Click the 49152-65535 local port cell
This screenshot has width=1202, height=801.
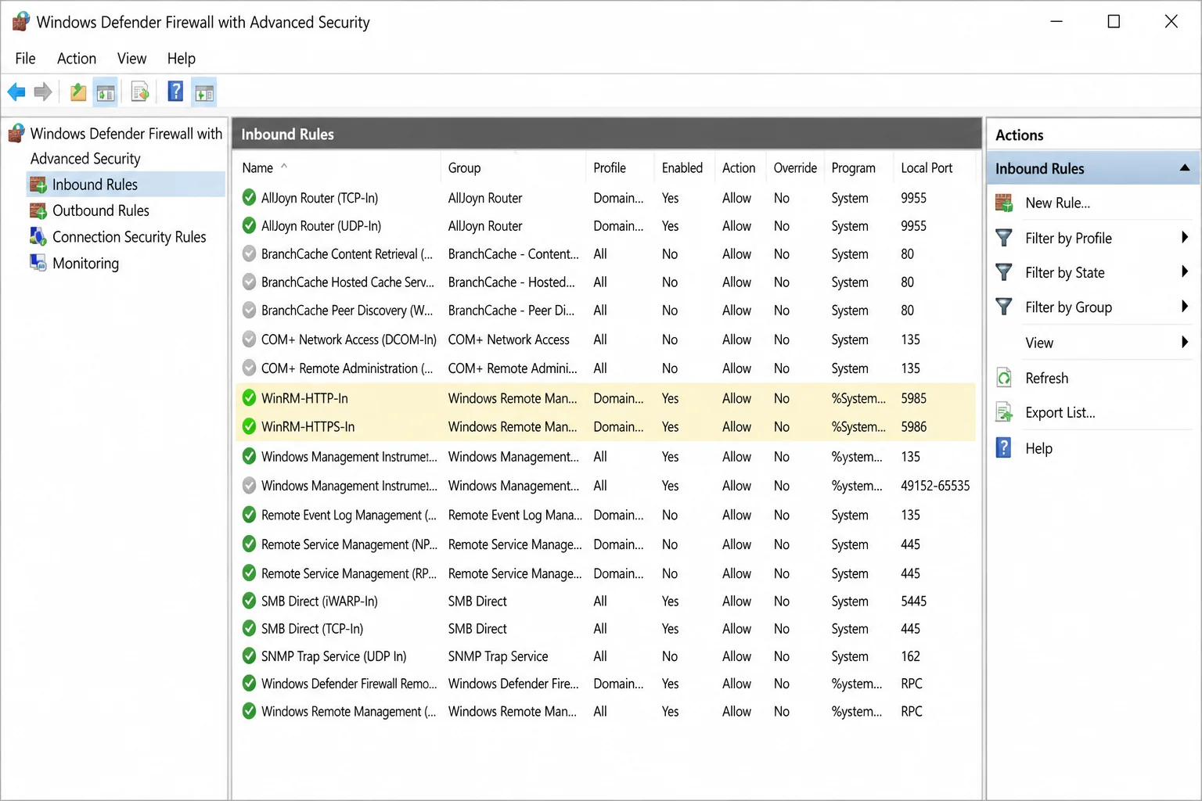coord(935,486)
